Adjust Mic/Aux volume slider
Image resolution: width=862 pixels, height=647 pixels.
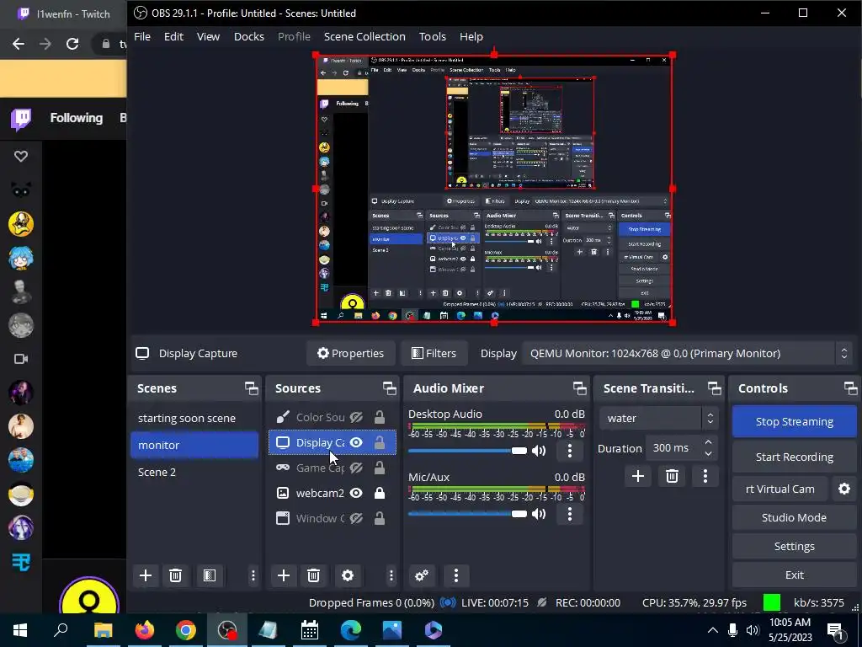(x=467, y=515)
